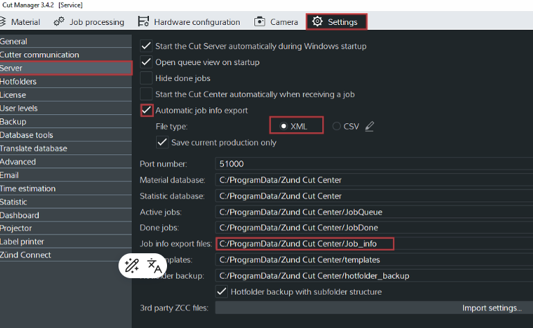Click the Statistic database path field
Viewport: 533px width, 328px height.
click(374, 196)
